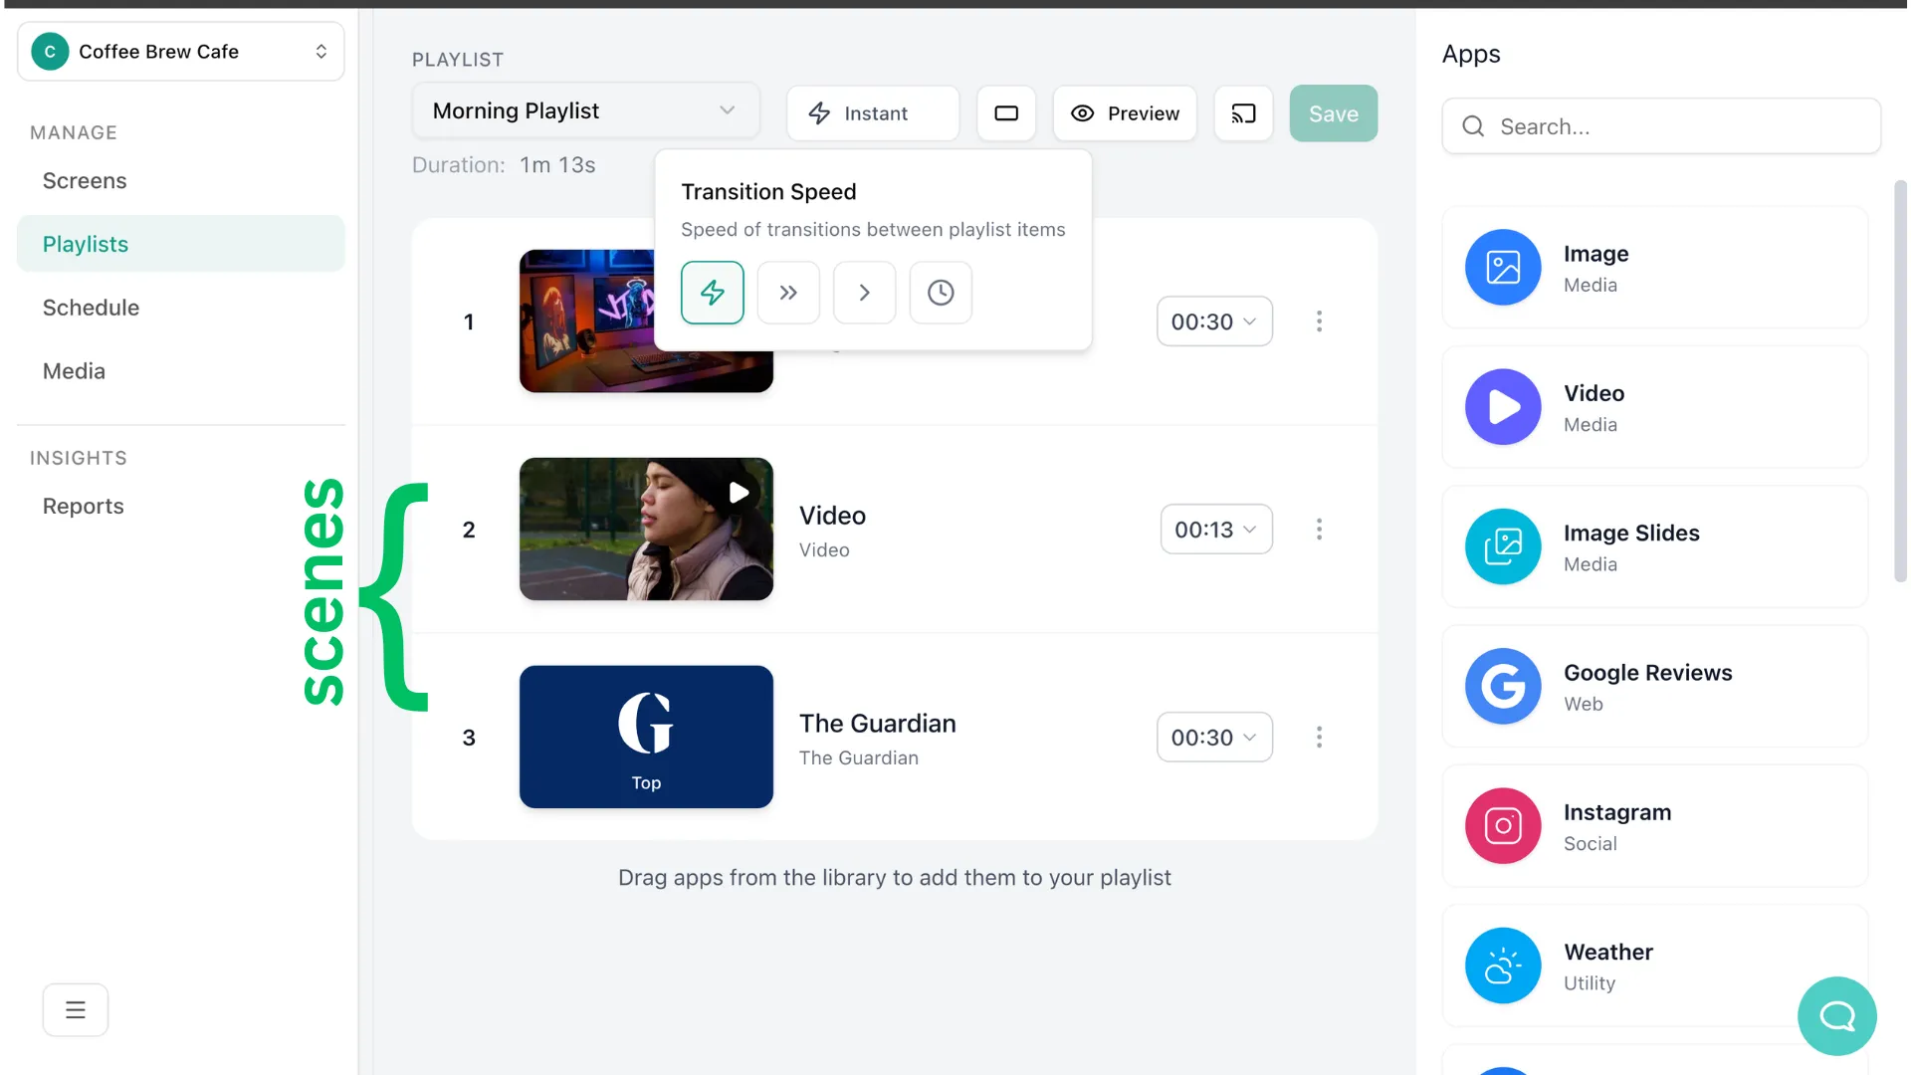Select the clock slow transition speed
Image resolution: width=1911 pixels, height=1075 pixels.
pyautogui.click(x=941, y=293)
